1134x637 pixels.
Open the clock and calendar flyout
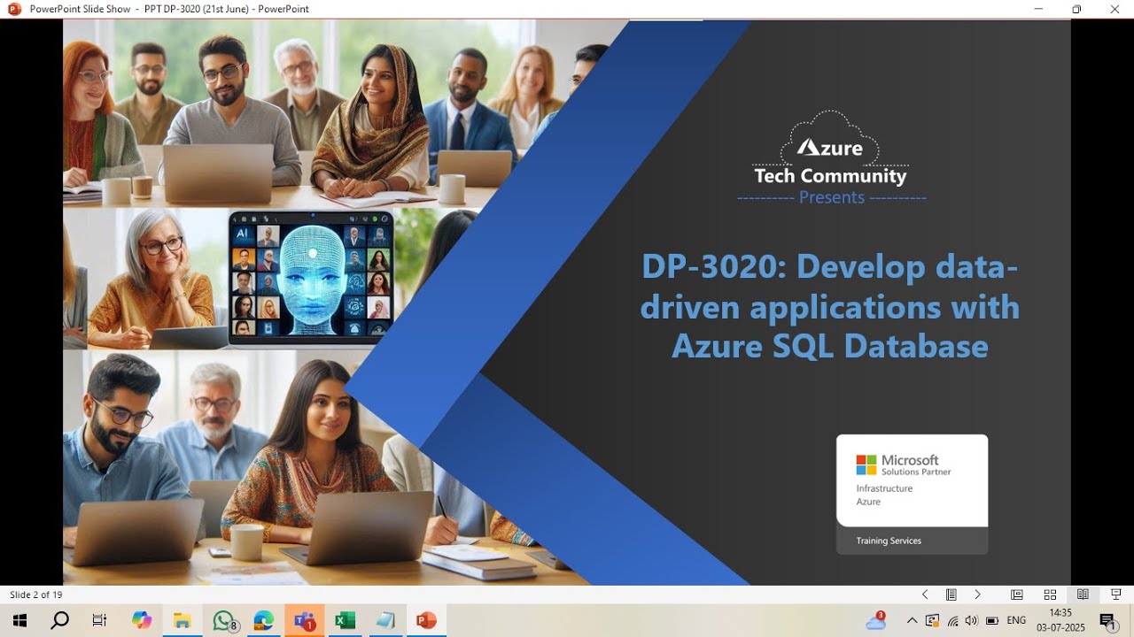click(x=1060, y=620)
